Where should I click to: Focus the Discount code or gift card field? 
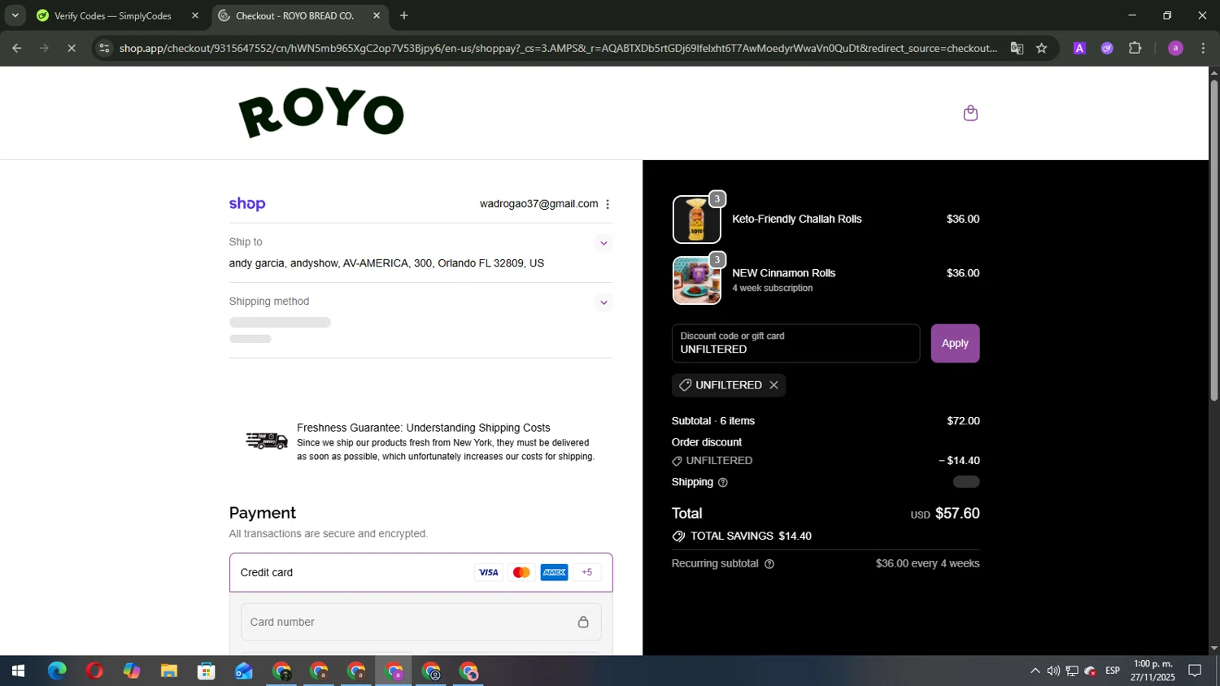795,343
